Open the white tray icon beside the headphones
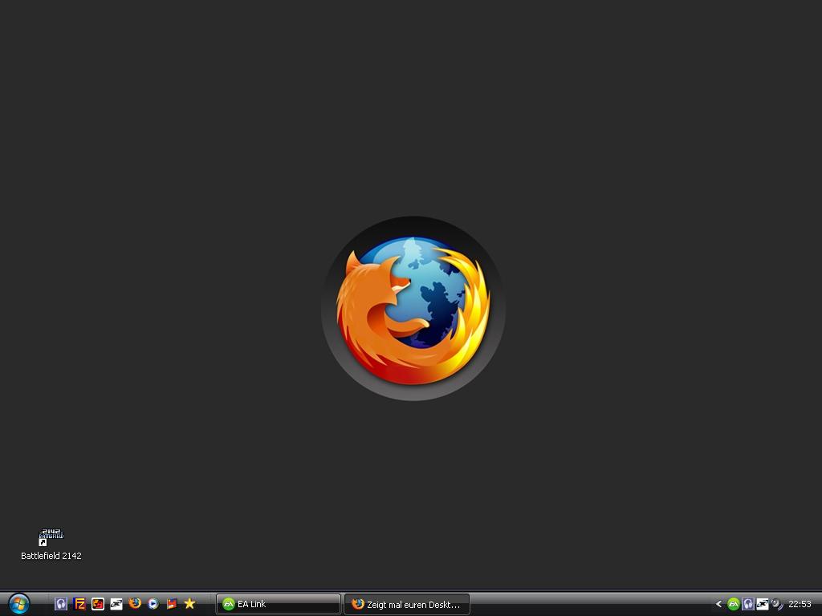The height and width of the screenshot is (616, 822). 763,604
